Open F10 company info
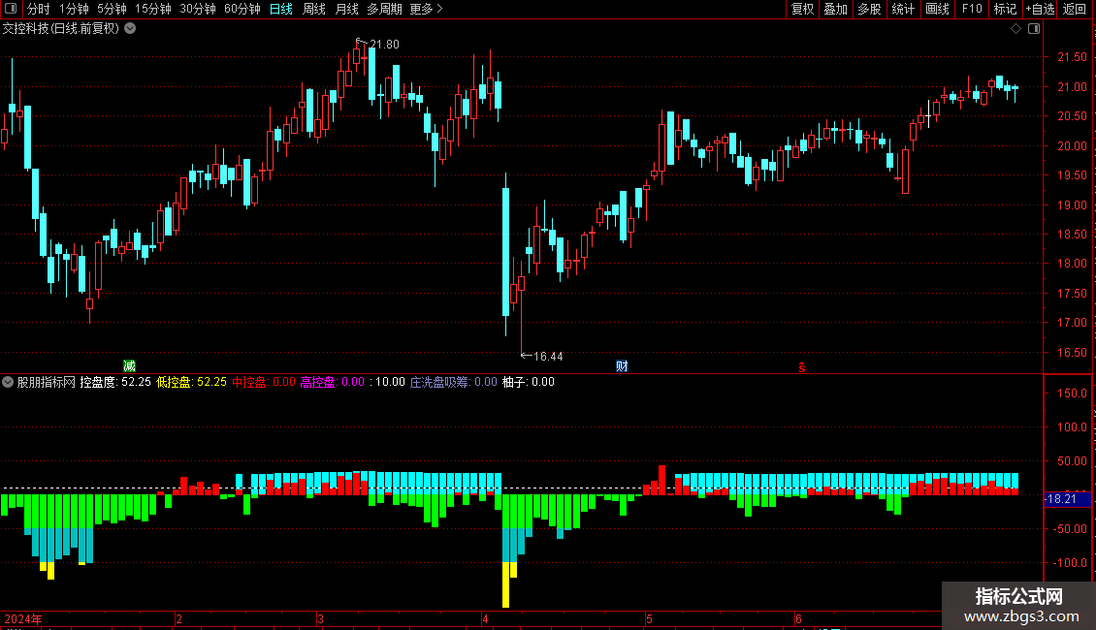This screenshot has height=630, width=1096. [x=972, y=9]
